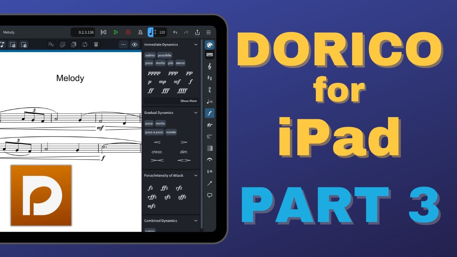
Task: Insert the sfz dynamic
Action: point(167,197)
